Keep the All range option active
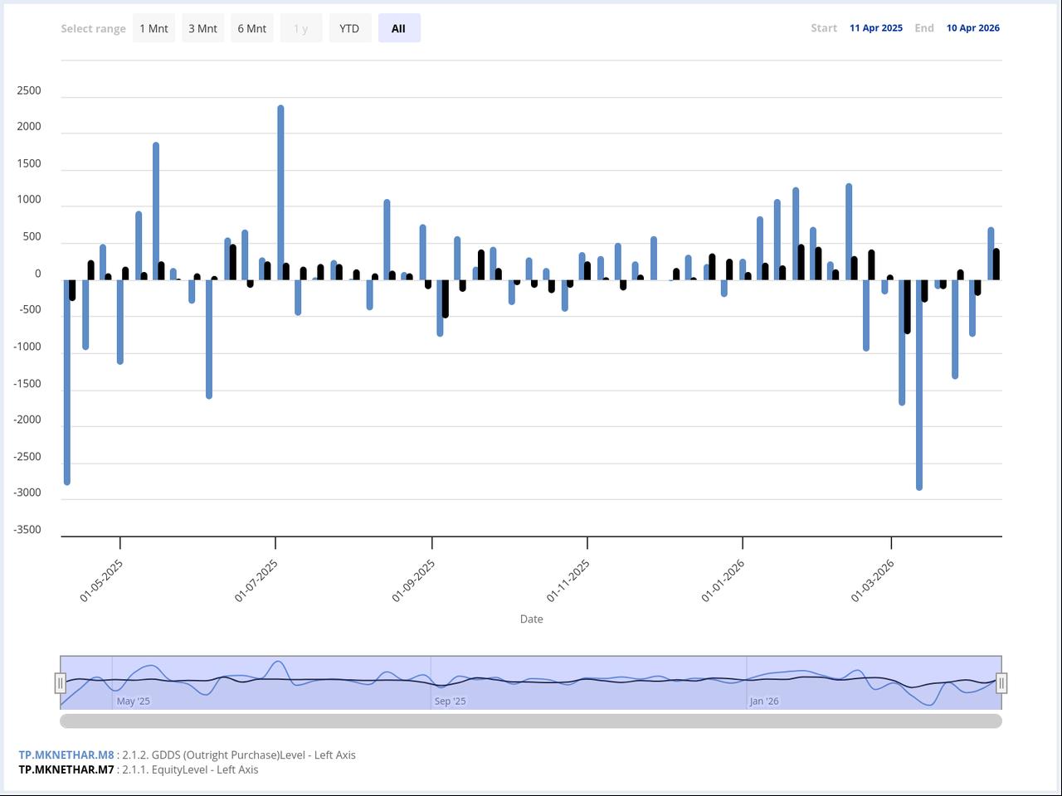This screenshot has width=1062, height=796. pos(399,27)
